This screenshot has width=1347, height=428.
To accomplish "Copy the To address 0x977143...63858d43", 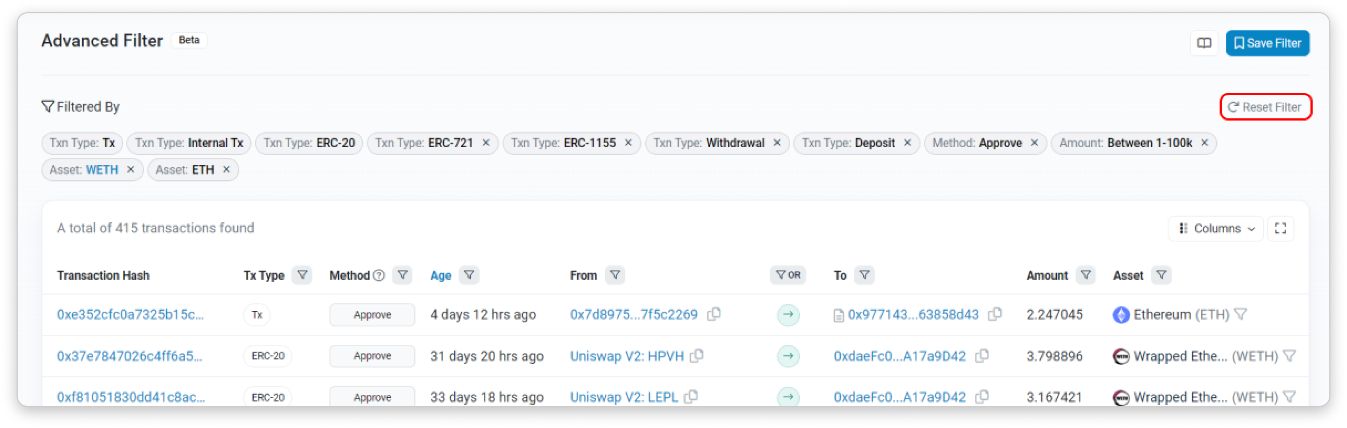I will point(995,314).
